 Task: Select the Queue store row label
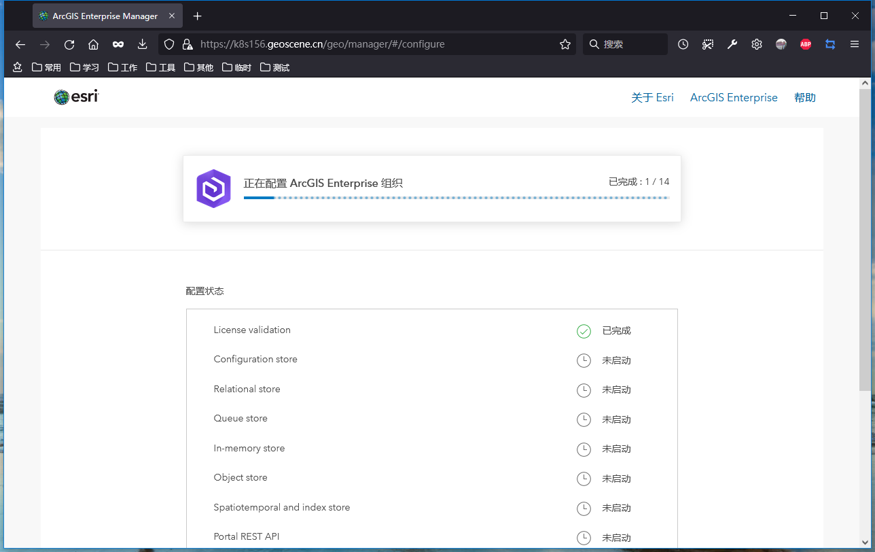(x=240, y=418)
